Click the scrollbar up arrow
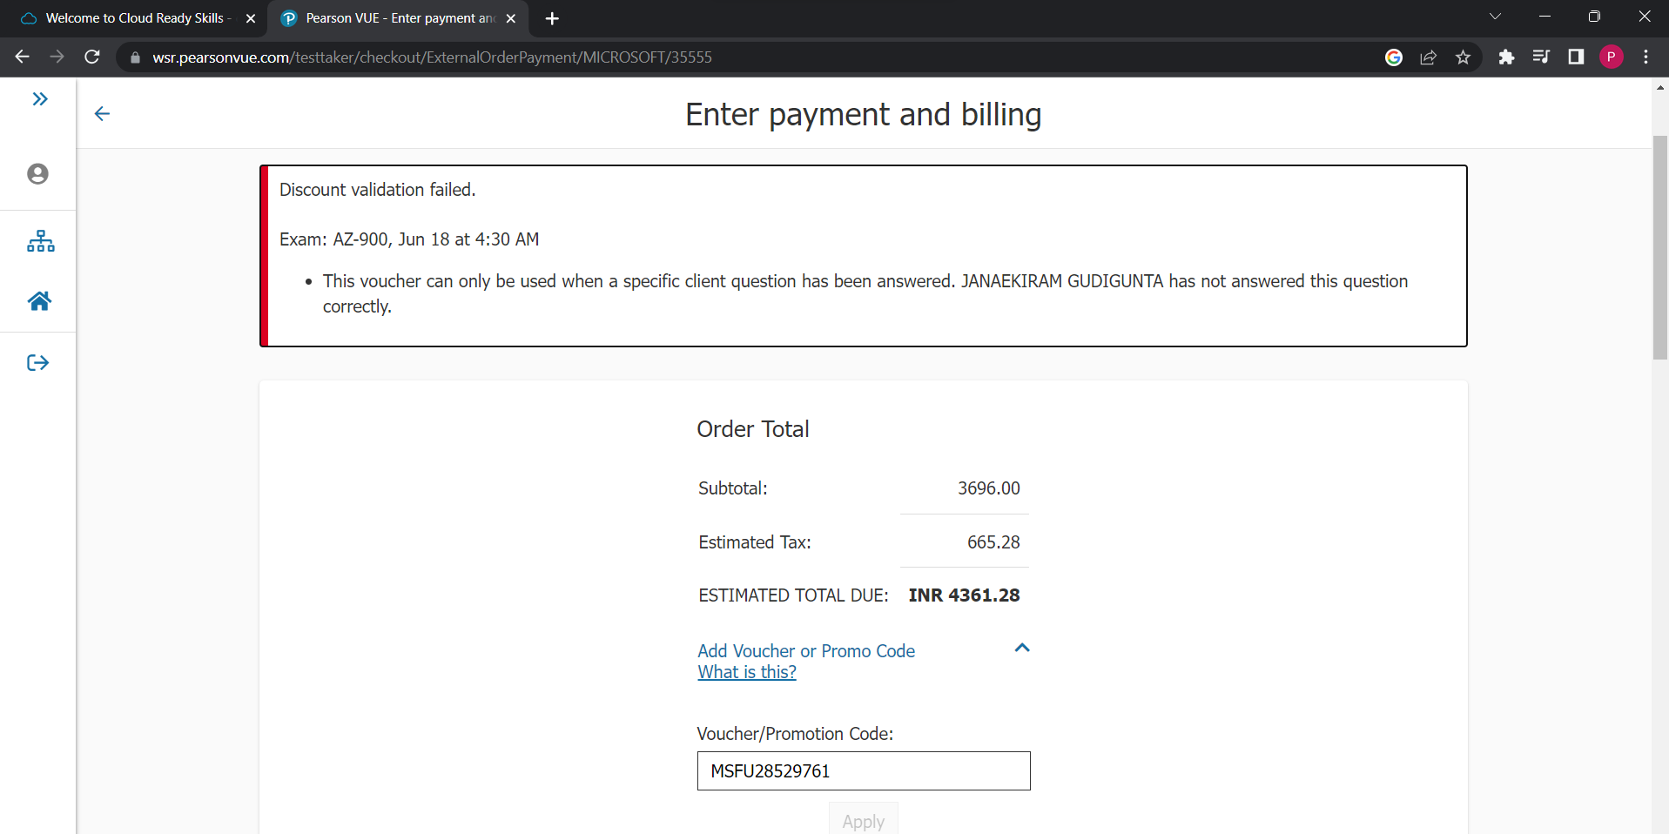Image resolution: width=1669 pixels, height=834 pixels. [x=1660, y=87]
